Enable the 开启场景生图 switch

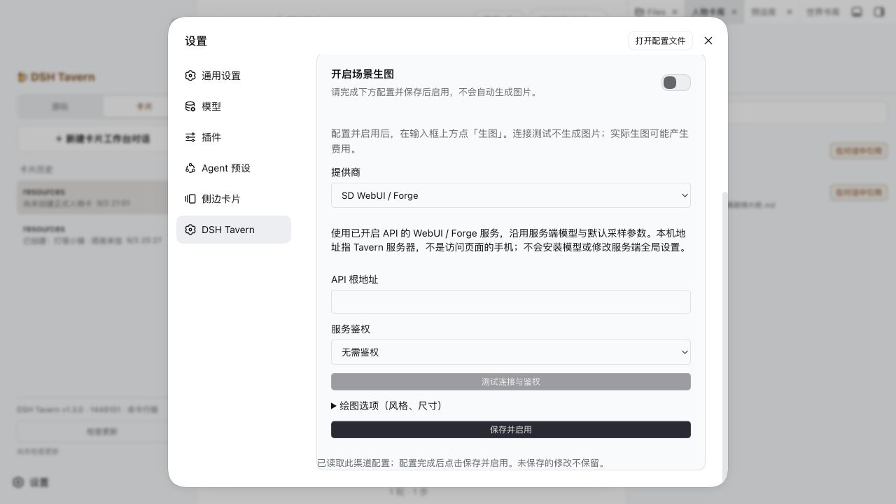tap(676, 83)
